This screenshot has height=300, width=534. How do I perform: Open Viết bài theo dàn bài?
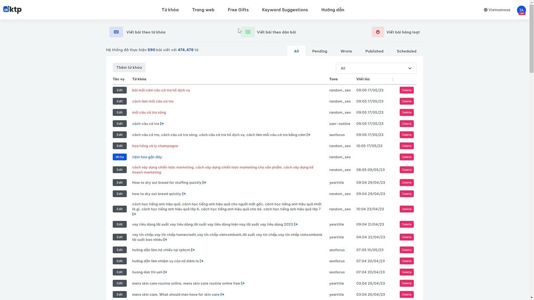(276, 32)
